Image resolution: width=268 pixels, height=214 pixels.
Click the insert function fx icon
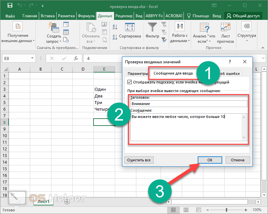tap(76, 58)
